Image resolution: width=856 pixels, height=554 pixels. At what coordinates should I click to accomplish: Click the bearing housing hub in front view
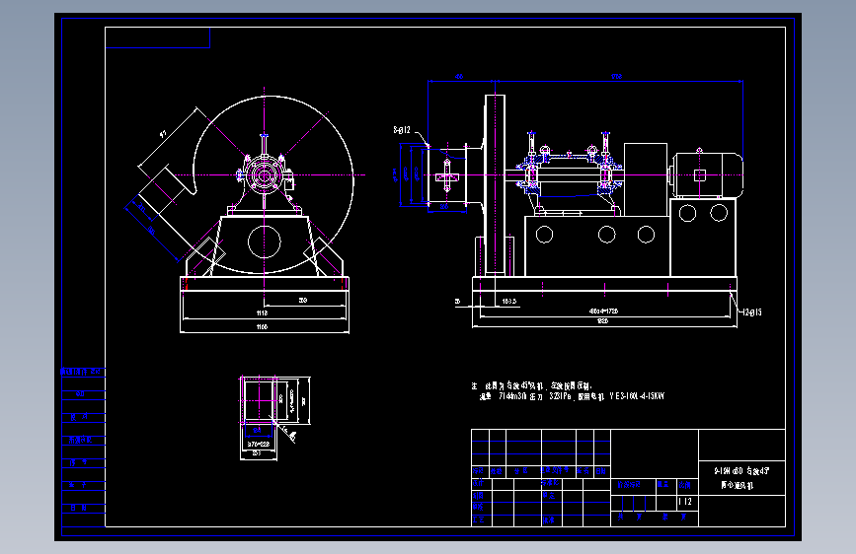pyautogui.click(x=265, y=175)
